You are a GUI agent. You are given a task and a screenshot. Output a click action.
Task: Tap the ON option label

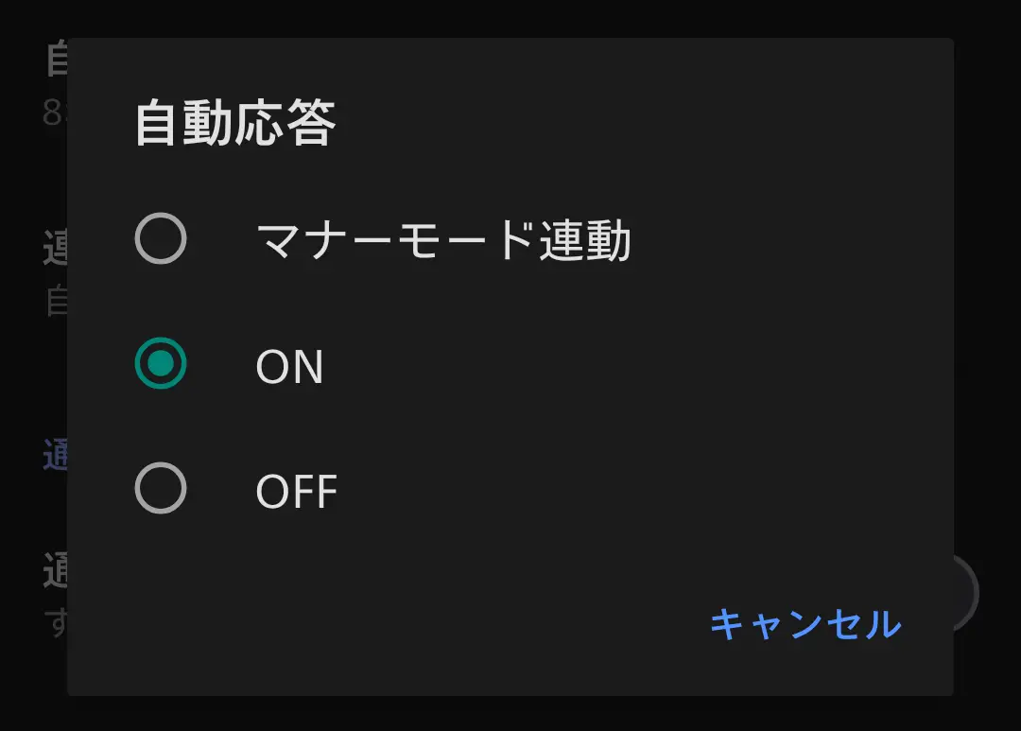tap(290, 364)
